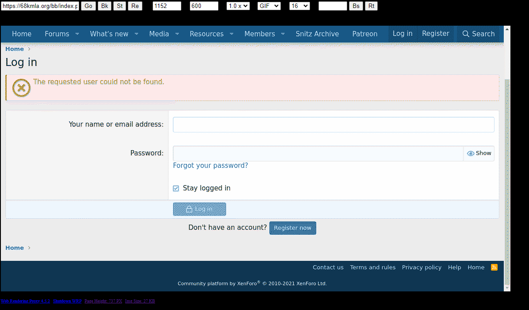The height and width of the screenshot is (310, 529).
Task: Click the Rt button in proxy toolbar
Action: pos(371,6)
